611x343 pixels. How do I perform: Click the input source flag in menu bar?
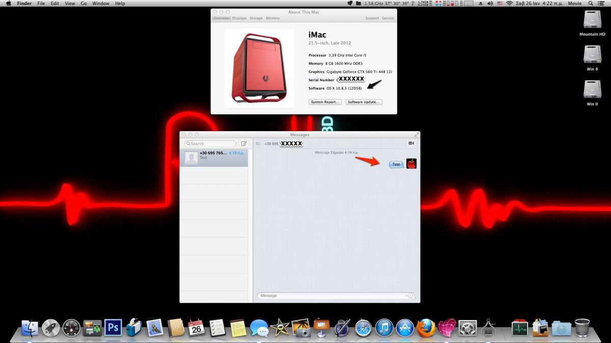[499, 3]
